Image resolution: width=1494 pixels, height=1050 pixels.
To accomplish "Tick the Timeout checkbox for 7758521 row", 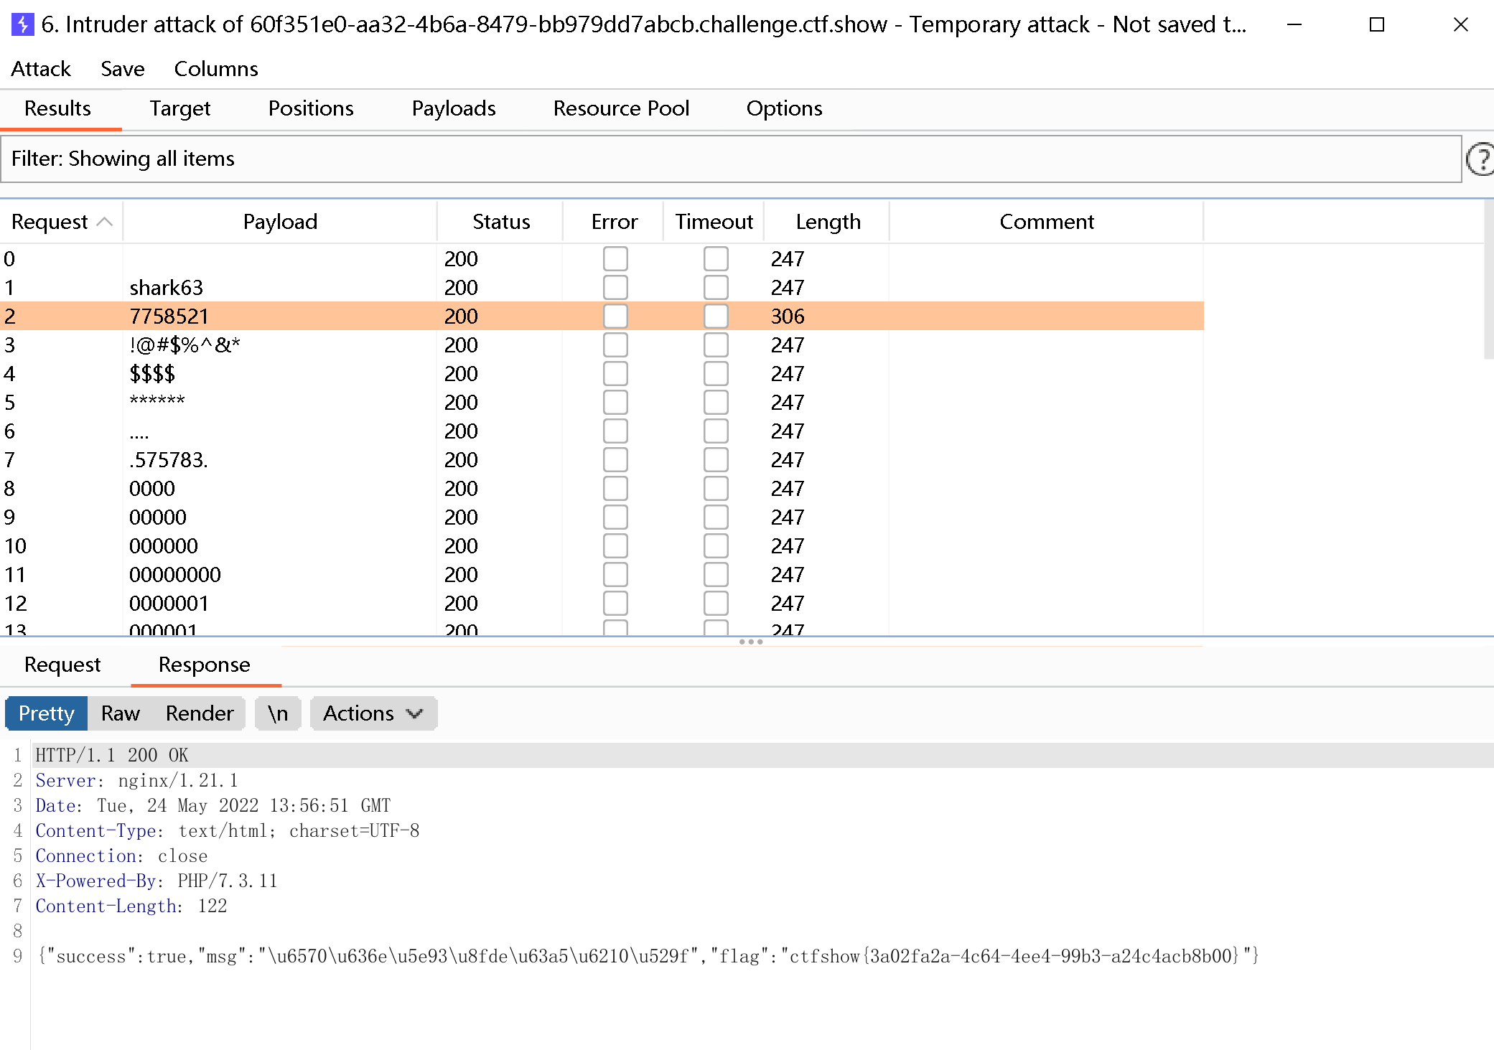I will (716, 317).
